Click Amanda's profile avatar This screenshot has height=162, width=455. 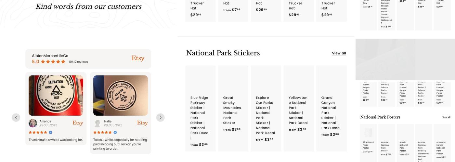click(x=33, y=123)
